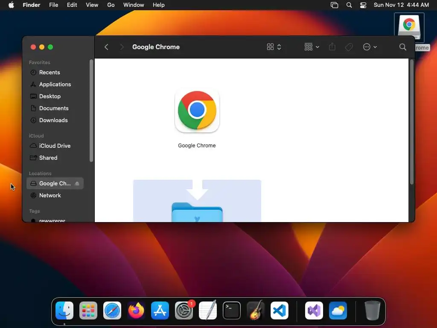Open Applications in the sidebar
This screenshot has height=328, width=437.
(x=55, y=84)
